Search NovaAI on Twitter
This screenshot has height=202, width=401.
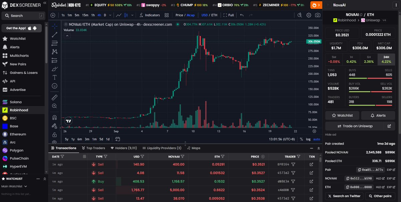click(344, 196)
